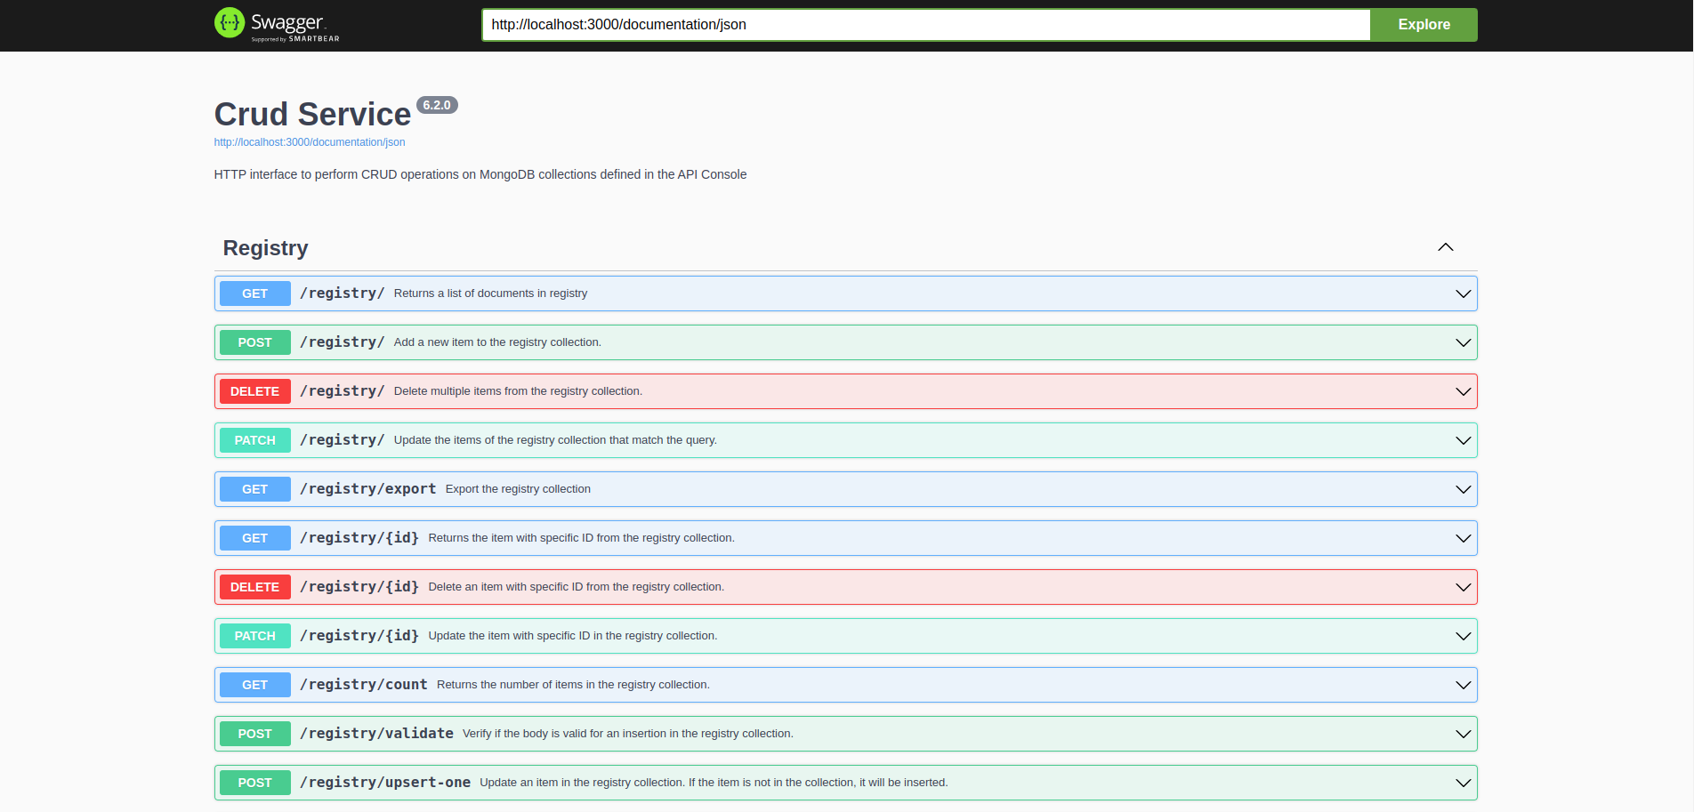1694x812 pixels.
Task: Click the Registry section heading
Action: click(x=265, y=248)
